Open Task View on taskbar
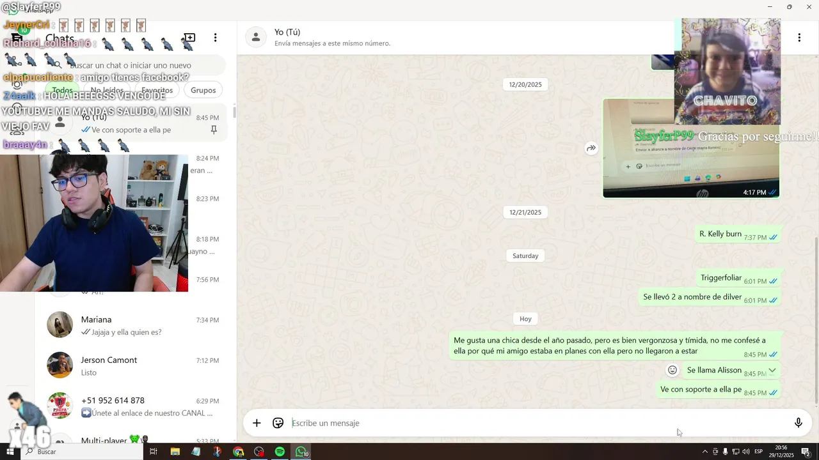 [x=154, y=452]
